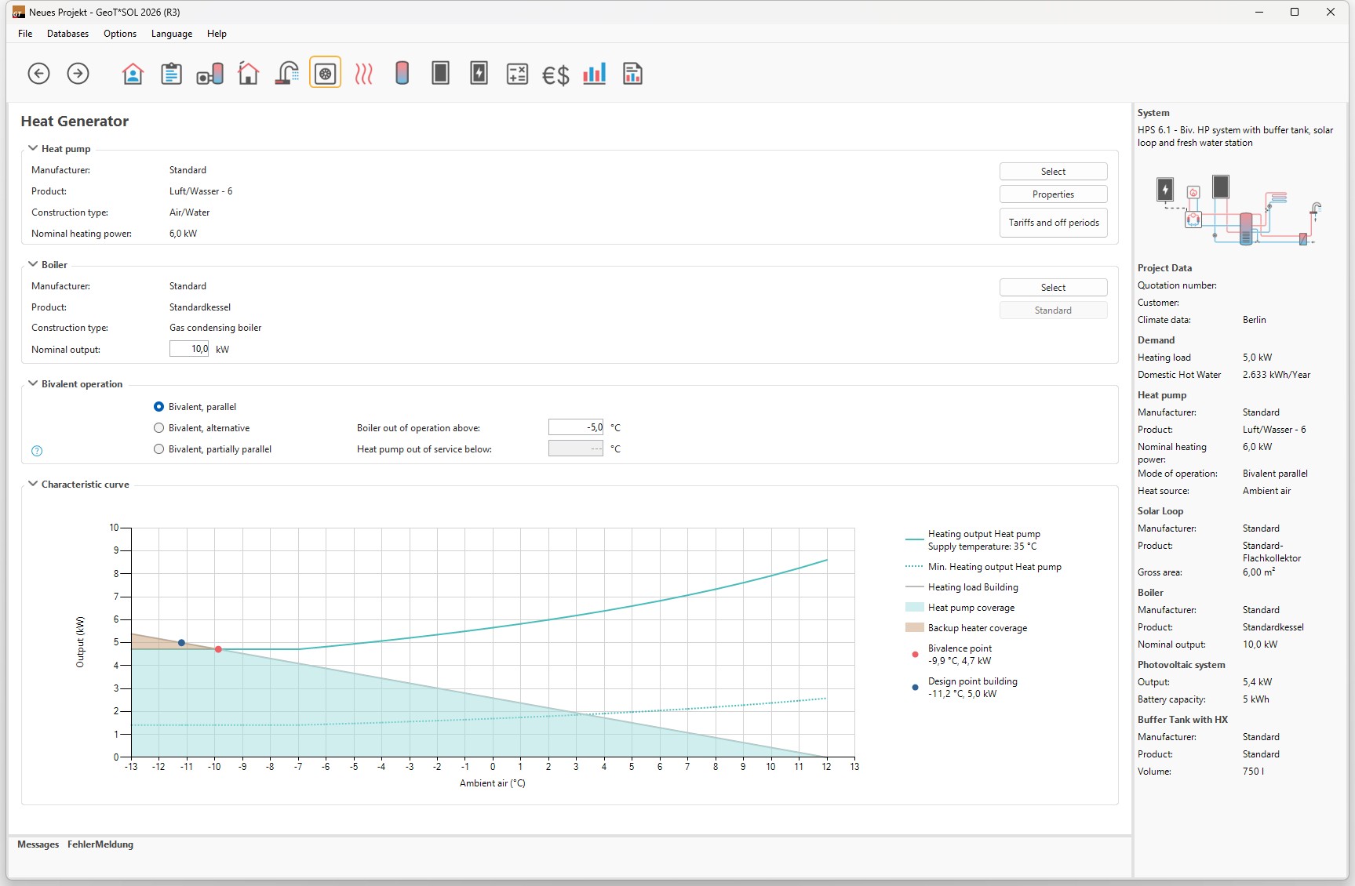This screenshot has height=886, width=1355.
Task: Click the forward arrow navigation icon
Action: point(78,74)
